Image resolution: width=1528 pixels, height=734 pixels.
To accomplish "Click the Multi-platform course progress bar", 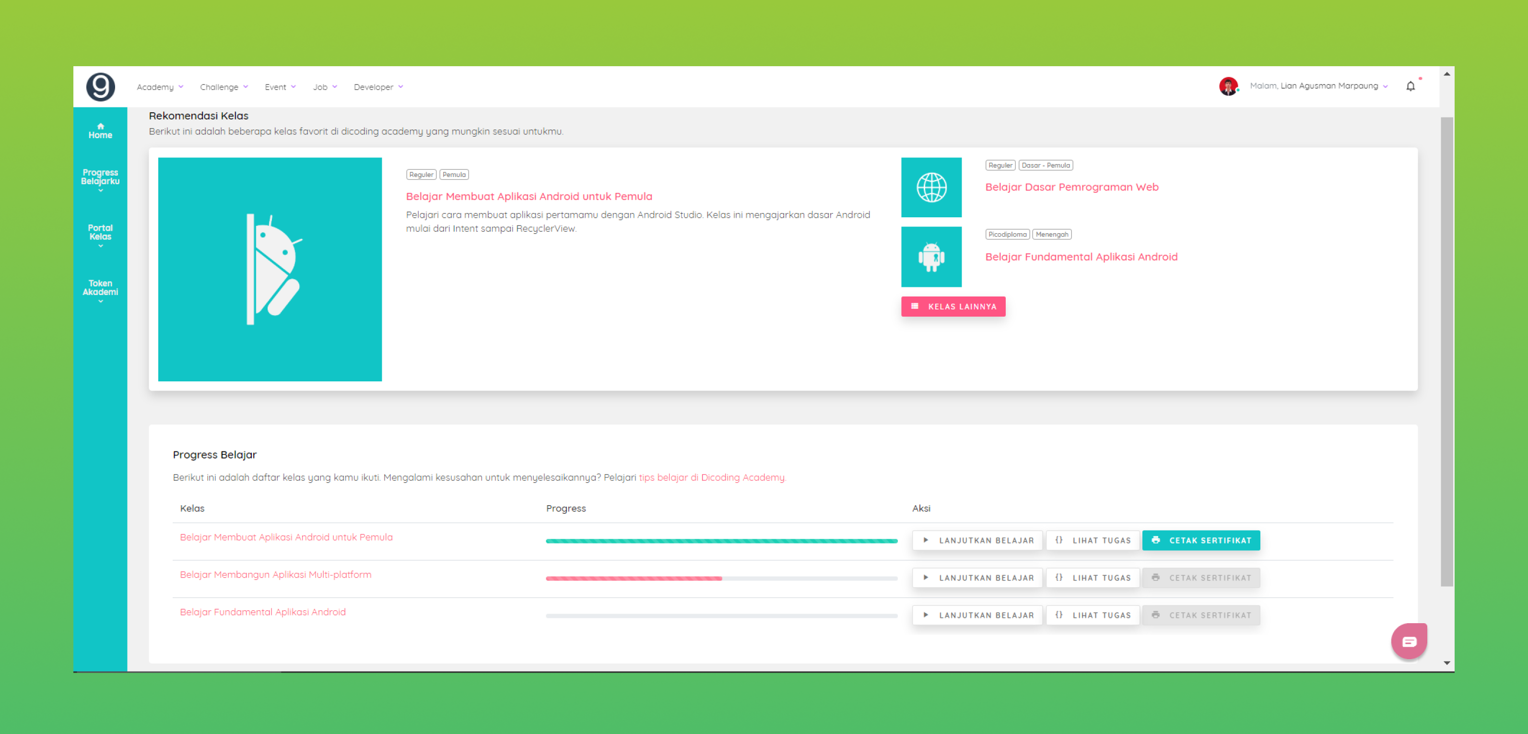I will coord(721,579).
